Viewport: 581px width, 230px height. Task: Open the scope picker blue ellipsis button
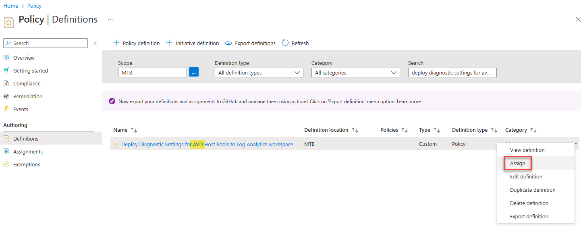(x=194, y=73)
